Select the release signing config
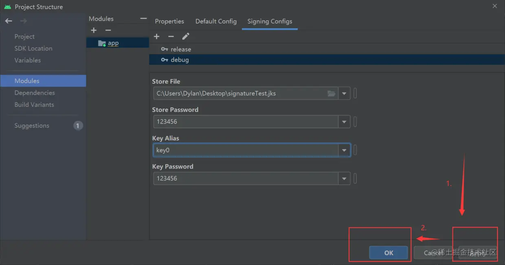The width and height of the screenshot is (505, 265). [x=327, y=49]
